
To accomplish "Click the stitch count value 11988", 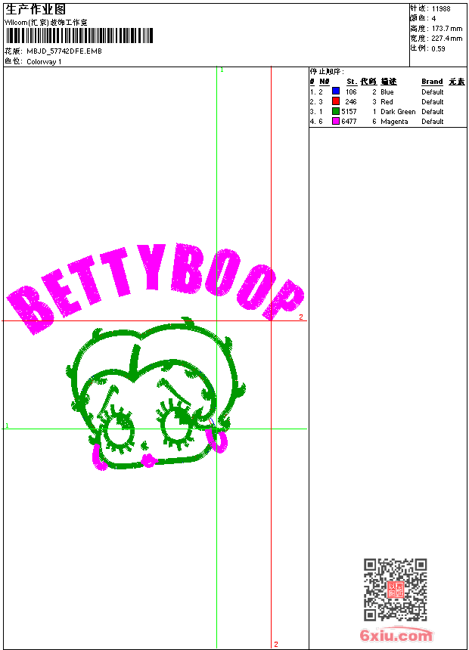I will click(441, 9).
